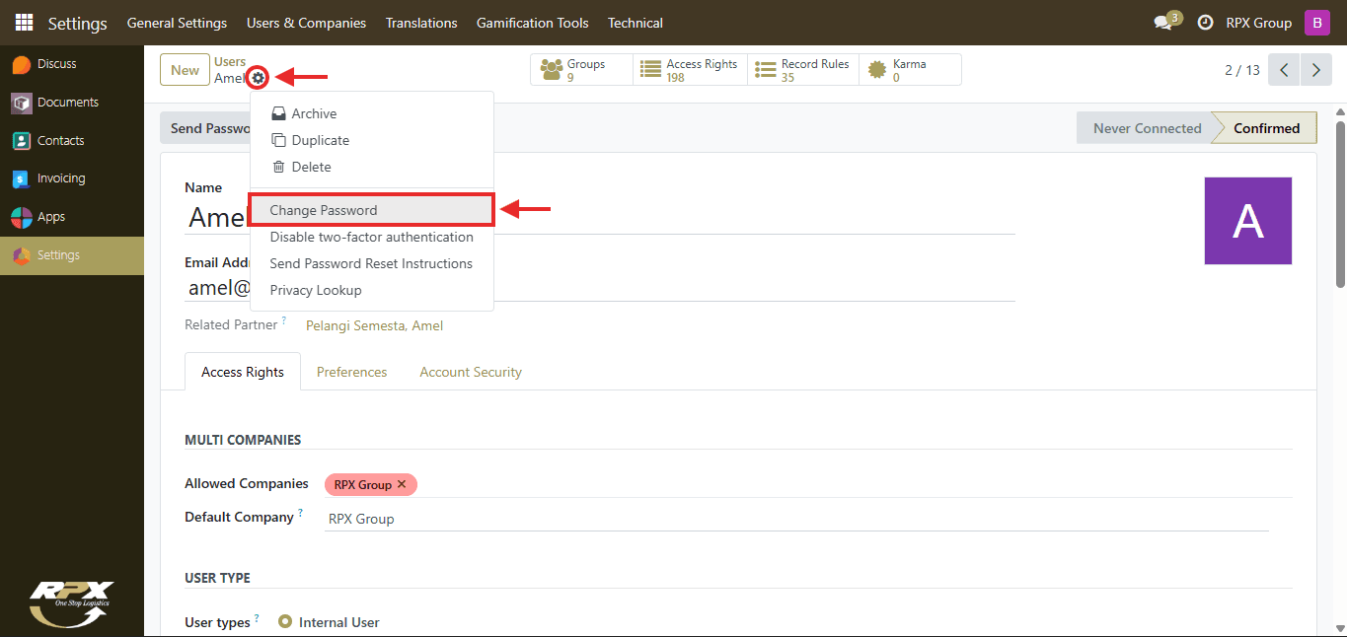
Task: Click the user avatar image A
Action: [1248, 221]
